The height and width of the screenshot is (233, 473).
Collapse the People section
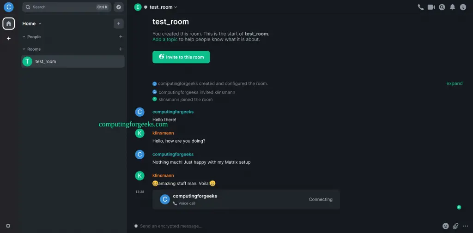[31, 37]
